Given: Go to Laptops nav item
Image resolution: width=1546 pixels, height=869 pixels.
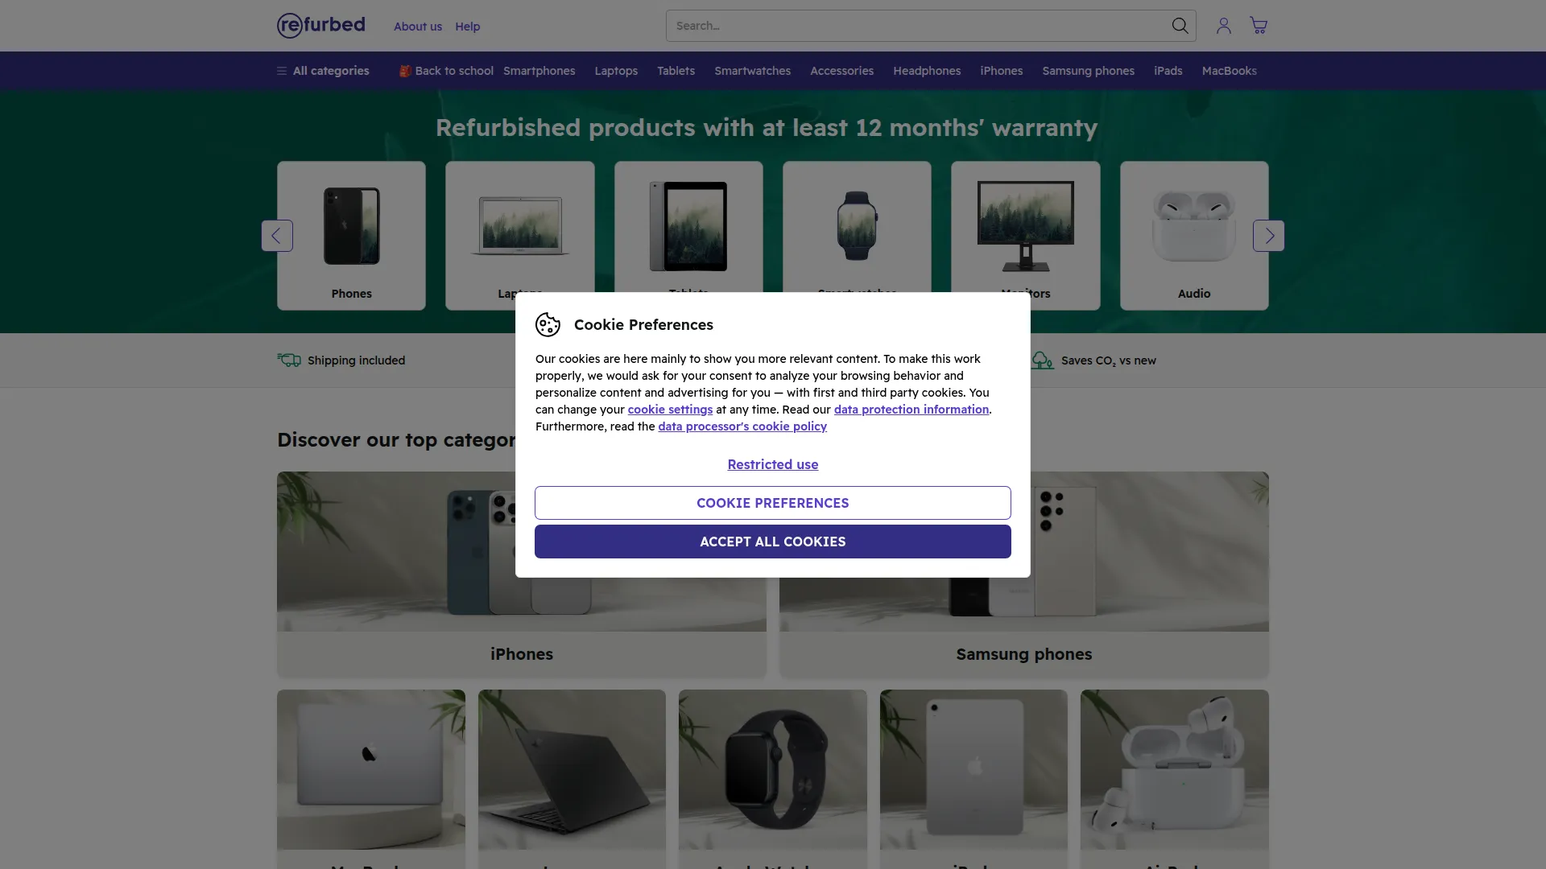Looking at the screenshot, I should 616,71.
